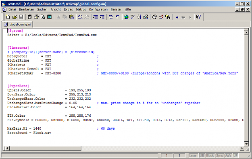The width and height of the screenshot is (252, 159).
Task: Open the Suchen menu
Action: click(42, 10)
